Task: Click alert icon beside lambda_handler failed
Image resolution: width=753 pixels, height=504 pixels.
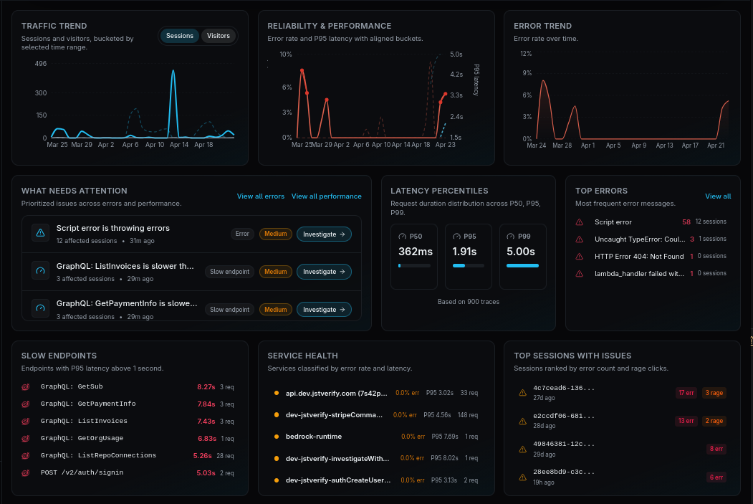Action: pyautogui.click(x=580, y=274)
